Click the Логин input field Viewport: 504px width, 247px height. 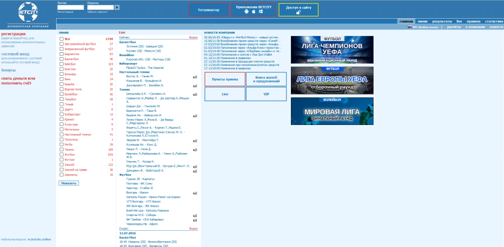(70, 7)
